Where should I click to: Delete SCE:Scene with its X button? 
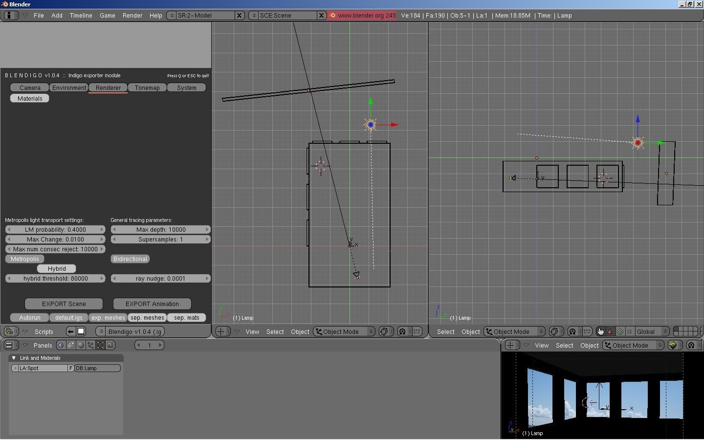click(321, 15)
